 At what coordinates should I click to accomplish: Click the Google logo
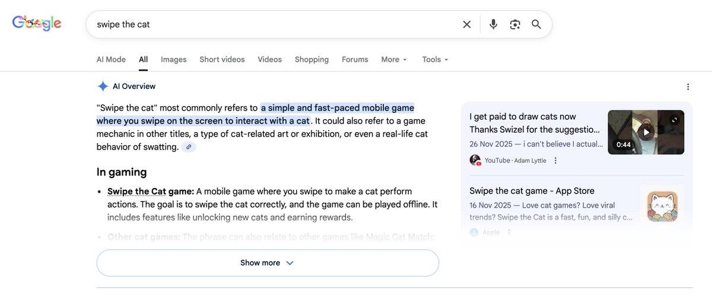(37, 24)
